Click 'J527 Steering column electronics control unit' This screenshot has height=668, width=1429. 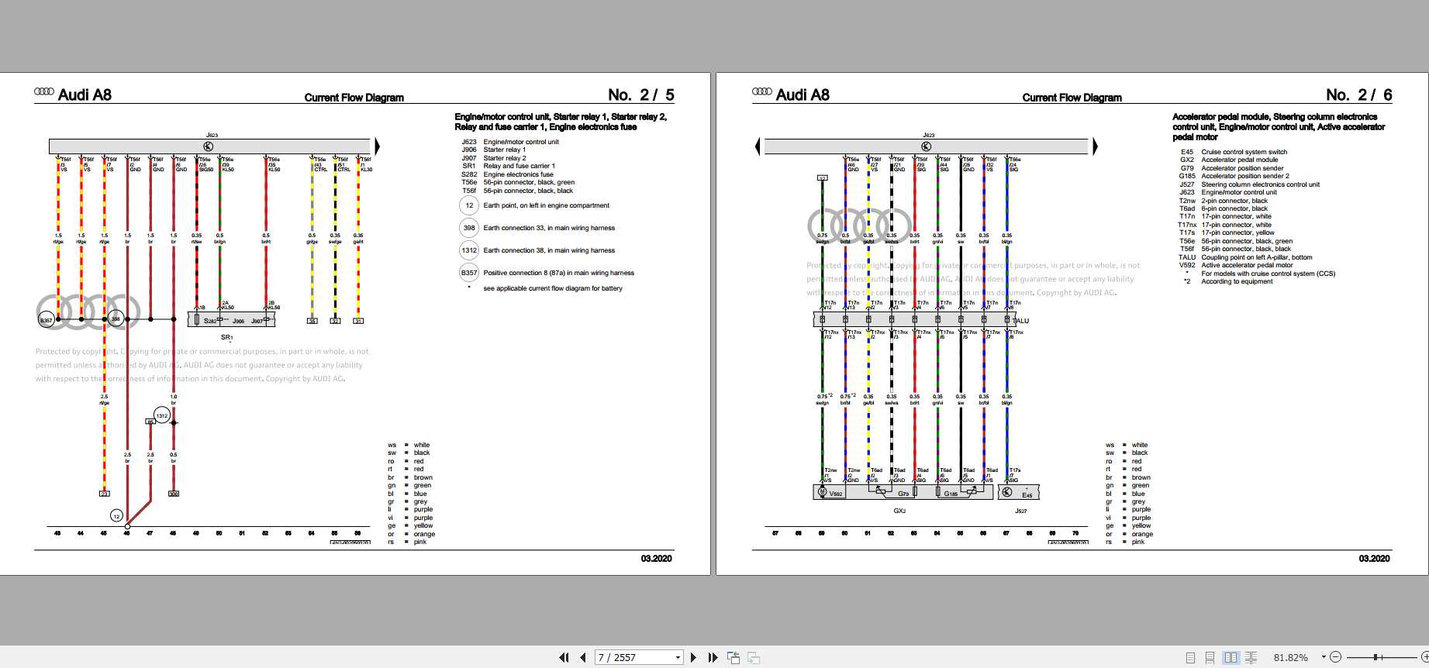tap(1249, 184)
